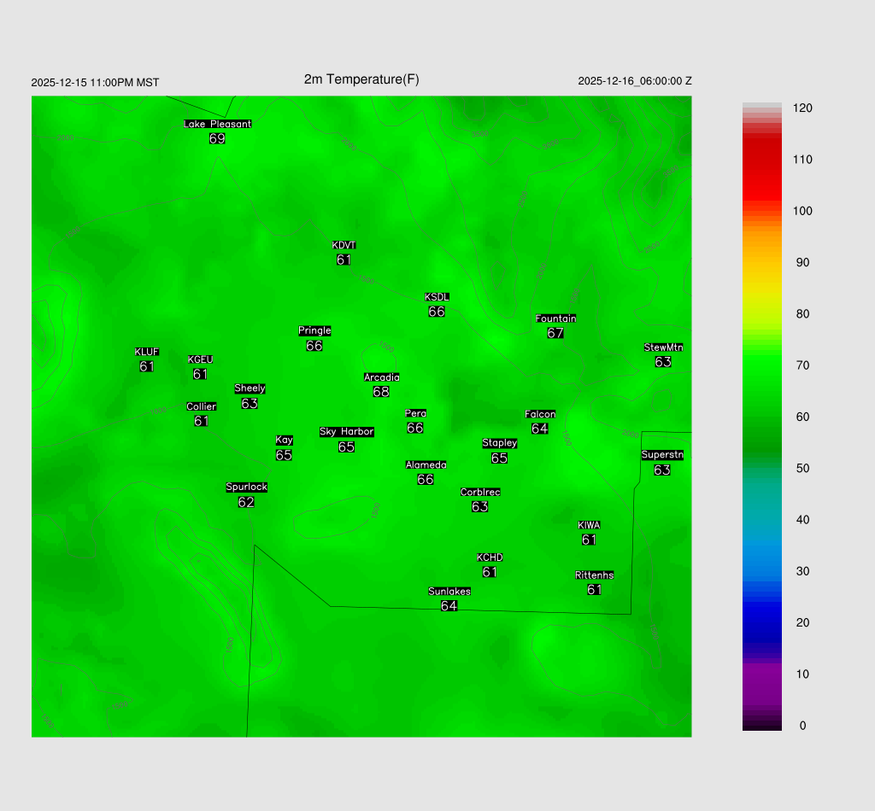This screenshot has height=811, width=875.
Task: Click the Sunlakes station label
Action: pos(449,592)
